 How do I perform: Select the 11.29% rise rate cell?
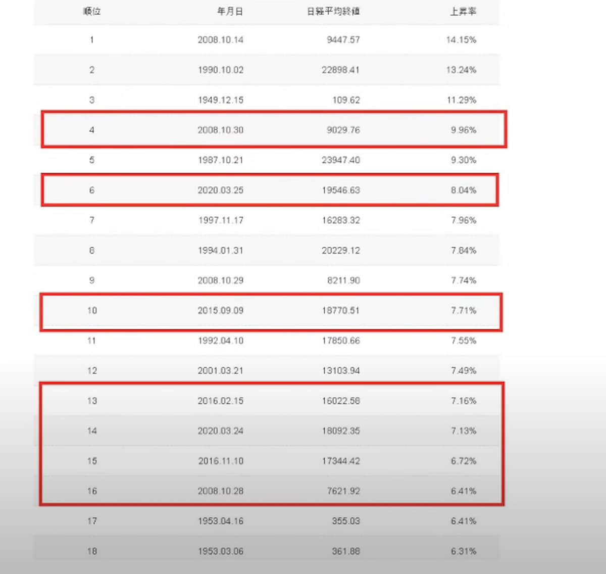[461, 100]
